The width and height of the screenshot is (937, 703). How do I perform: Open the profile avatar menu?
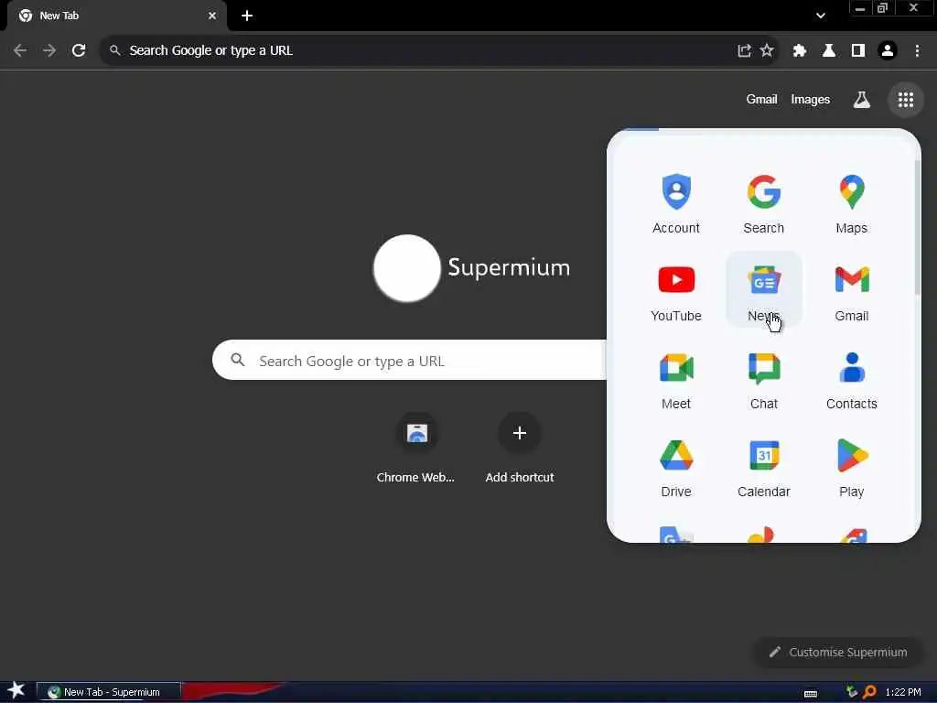point(888,51)
